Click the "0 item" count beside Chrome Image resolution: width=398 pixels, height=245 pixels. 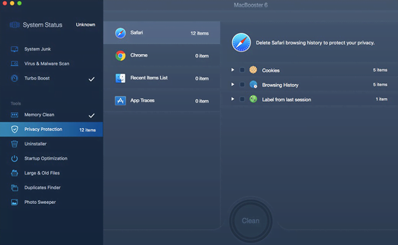(x=202, y=56)
